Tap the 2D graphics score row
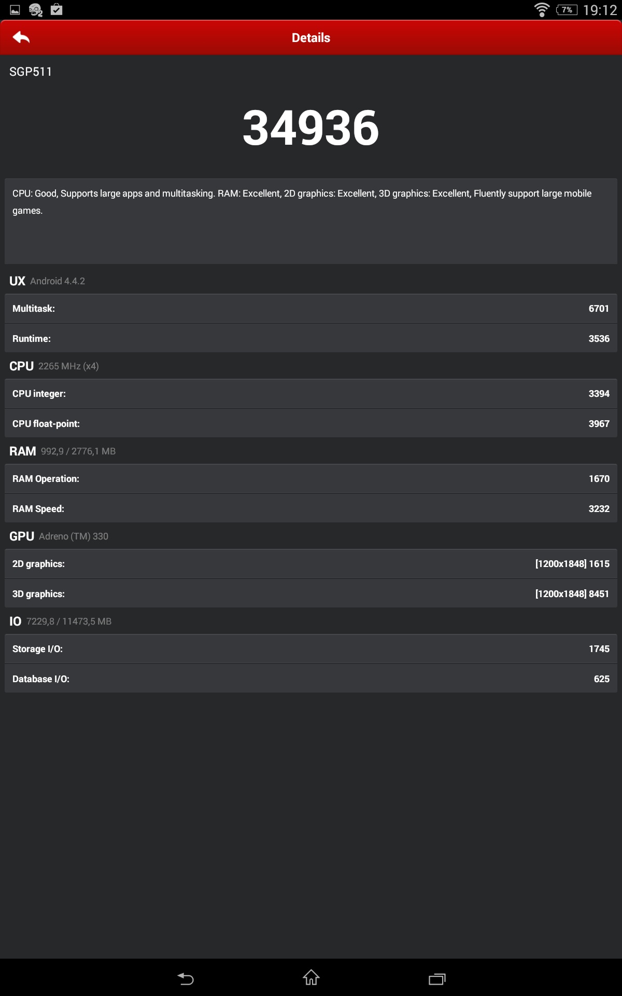This screenshot has height=996, width=622. 311,564
